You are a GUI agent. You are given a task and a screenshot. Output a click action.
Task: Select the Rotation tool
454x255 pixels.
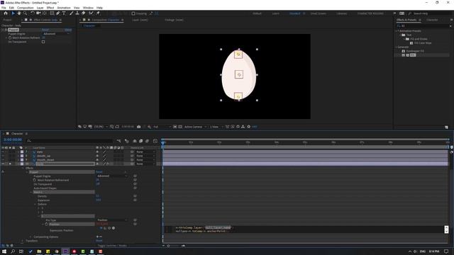[33, 13]
